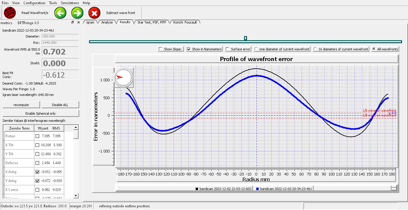
Task: Uncheck Show in Nanometers
Action: [x=189, y=49]
